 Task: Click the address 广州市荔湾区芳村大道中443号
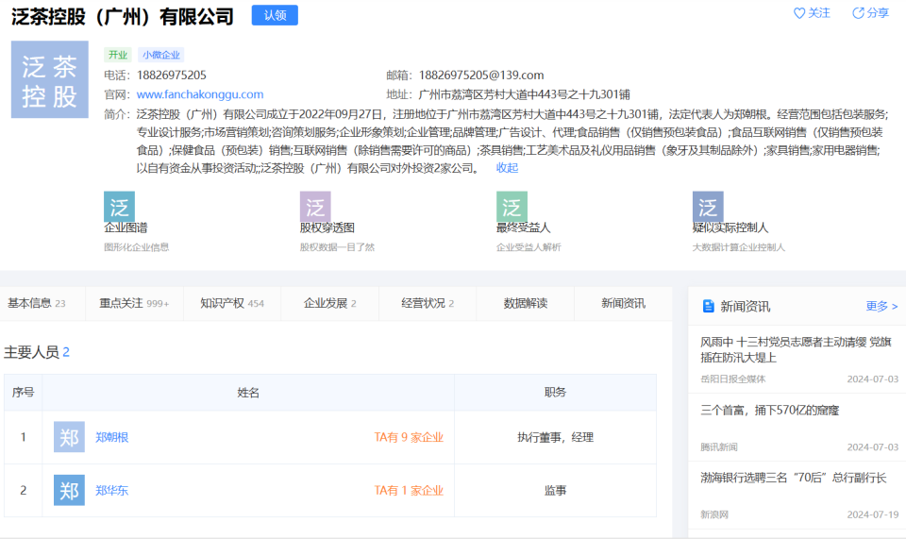(x=524, y=94)
